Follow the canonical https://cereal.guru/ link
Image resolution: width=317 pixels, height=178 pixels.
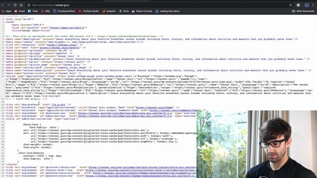[62, 45]
